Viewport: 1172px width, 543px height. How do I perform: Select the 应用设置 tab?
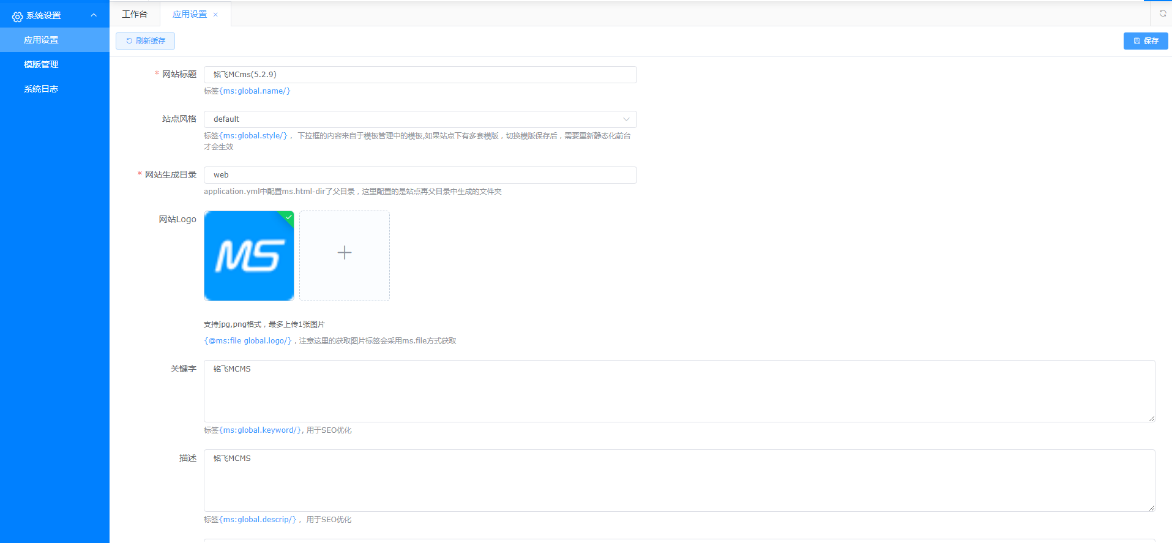pyautogui.click(x=189, y=14)
